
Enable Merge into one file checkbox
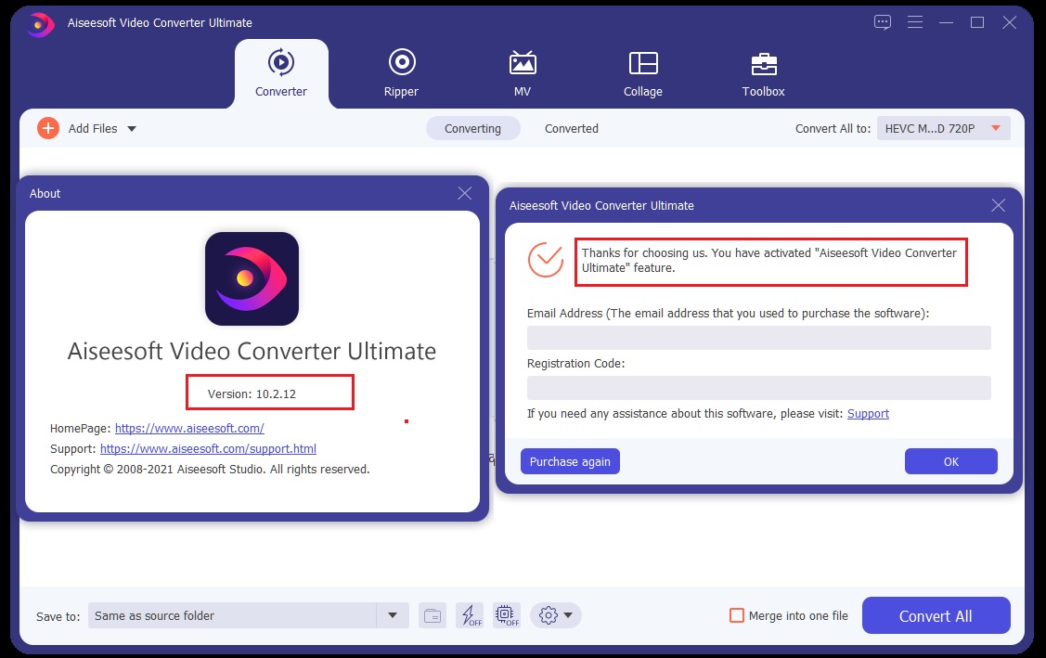click(x=737, y=615)
